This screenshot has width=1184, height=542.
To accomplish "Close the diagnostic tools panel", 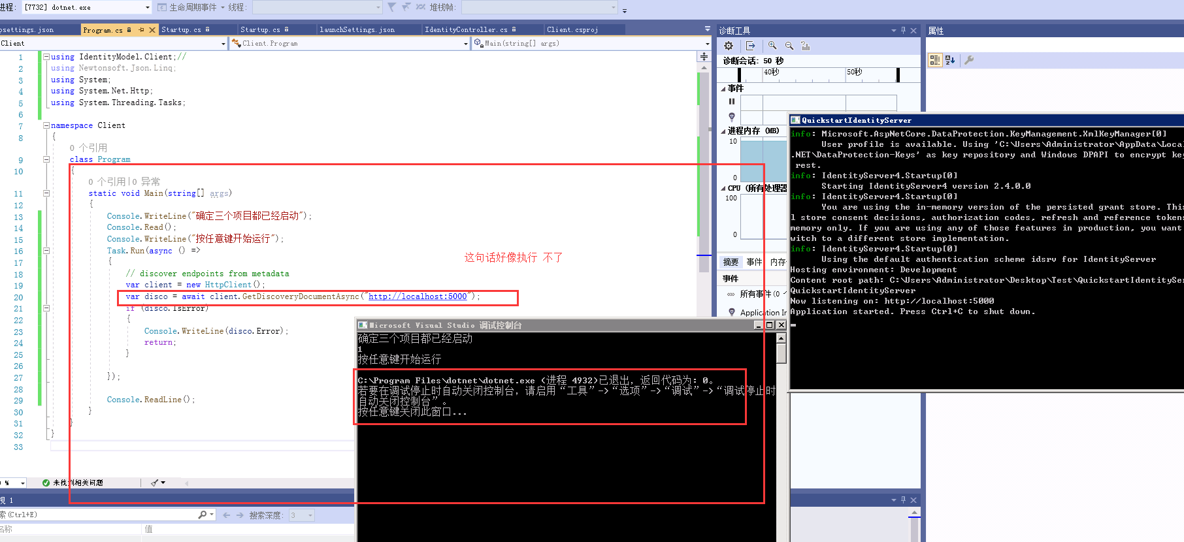I will click(913, 31).
